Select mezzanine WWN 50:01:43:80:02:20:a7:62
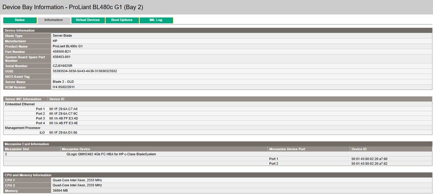The width and height of the screenshot is (433, 194). click(x=369, y=164)
